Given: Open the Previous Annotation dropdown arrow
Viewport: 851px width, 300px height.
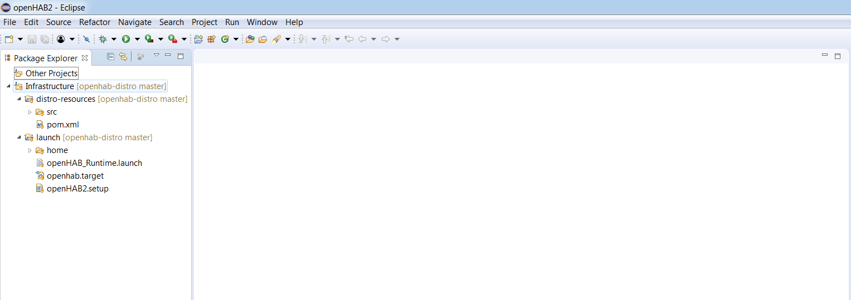Looking at the screenshot, I should point(337,39).
